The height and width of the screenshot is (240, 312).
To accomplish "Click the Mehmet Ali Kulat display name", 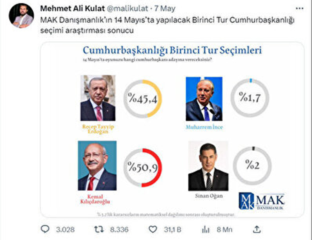I will (x=73, y=9).
